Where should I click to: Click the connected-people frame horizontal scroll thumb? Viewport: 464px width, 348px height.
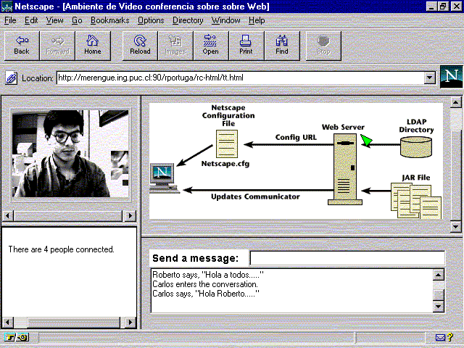[x=74, y=322]
